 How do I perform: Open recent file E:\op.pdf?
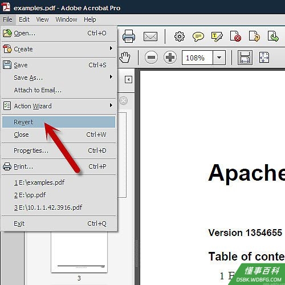59,195
